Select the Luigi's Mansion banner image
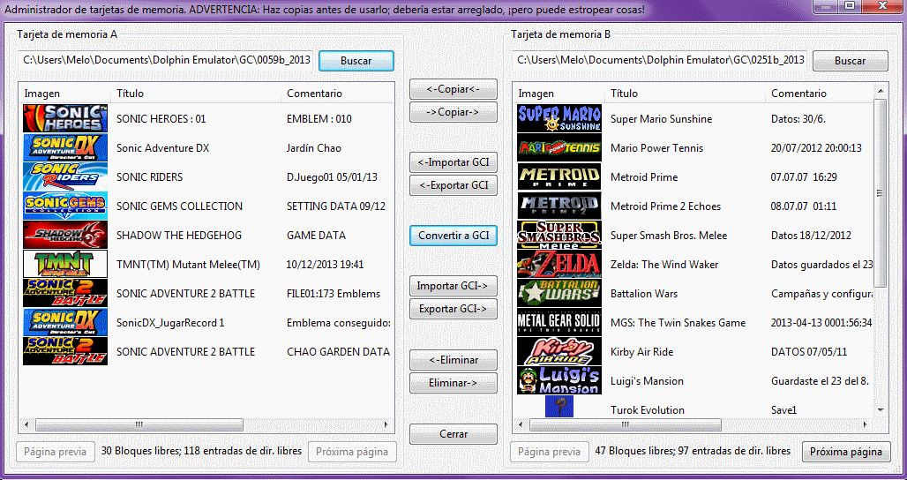The height and width of the screenshot is (480, 907). point(559,380)
